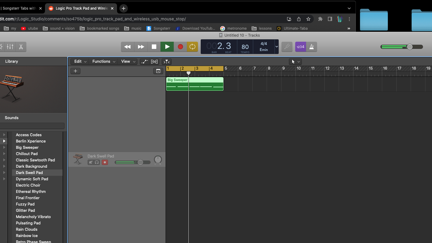
Task: Select the Big Sweeper MIDI region
Action: coord(195,84)
